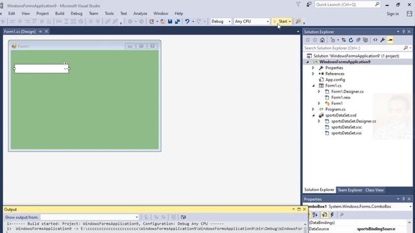Toggle Preview Selected Items highlighted icon

(x=390, y=40)
